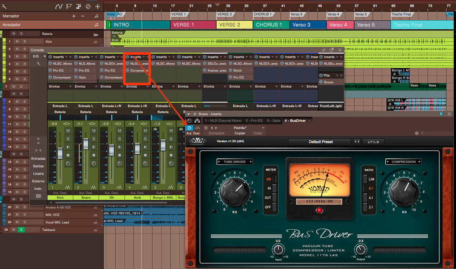The image size is (456, 269).
Task: Click the Snare channel volume fader
Action: click(86, 144)
